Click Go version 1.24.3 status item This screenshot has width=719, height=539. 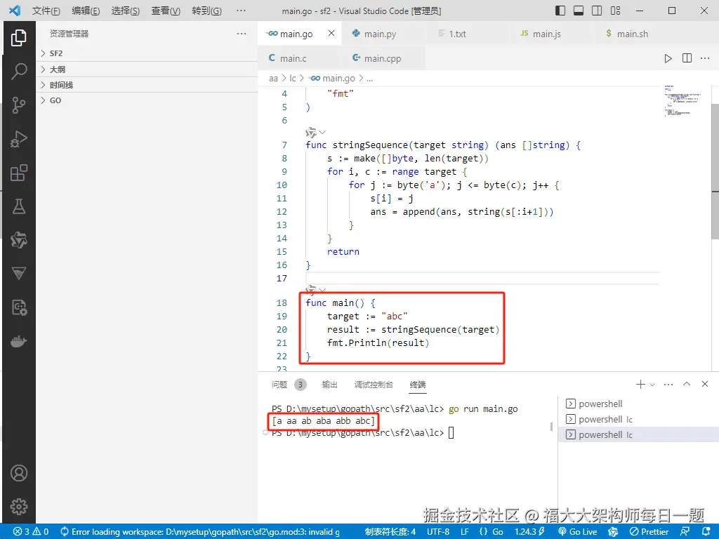(529, 532)
